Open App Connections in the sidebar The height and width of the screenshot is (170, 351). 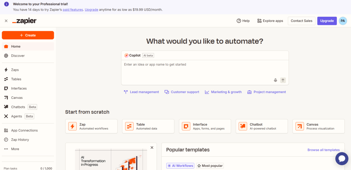(x=28, y=130)
